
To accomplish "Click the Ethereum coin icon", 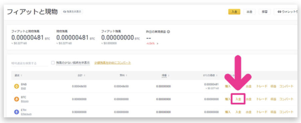I will pyautogui.click(x=17, y=112).
